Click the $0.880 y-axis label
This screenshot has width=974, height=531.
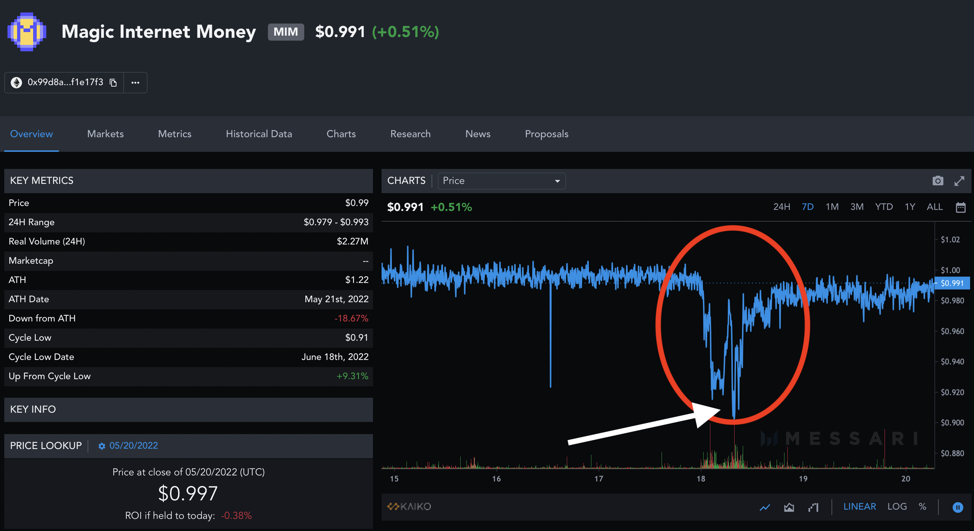pos(952,453)
